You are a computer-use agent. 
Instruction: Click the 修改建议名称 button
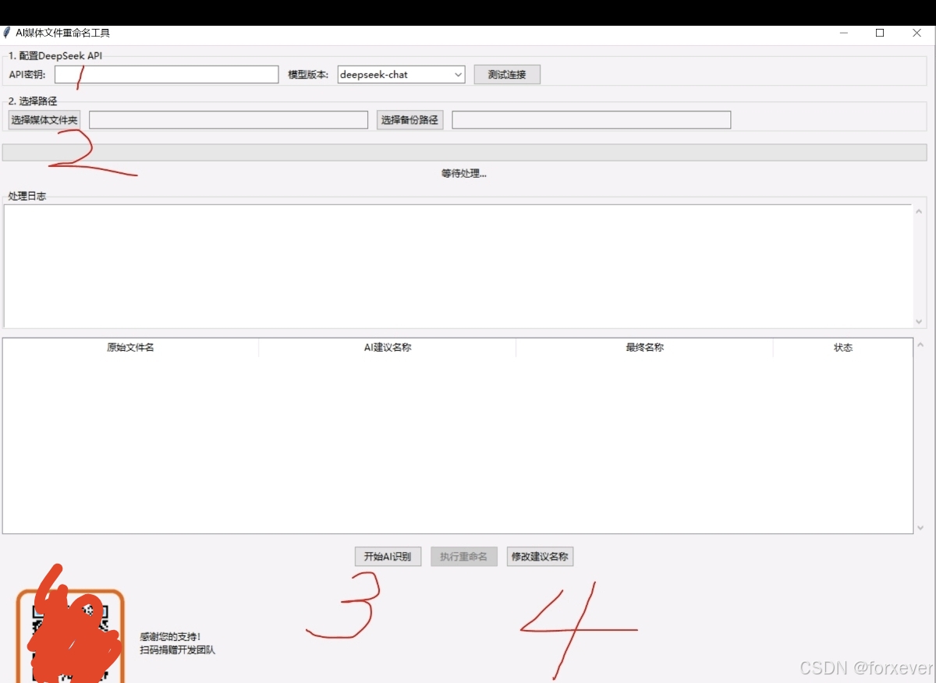pos(540,557)
